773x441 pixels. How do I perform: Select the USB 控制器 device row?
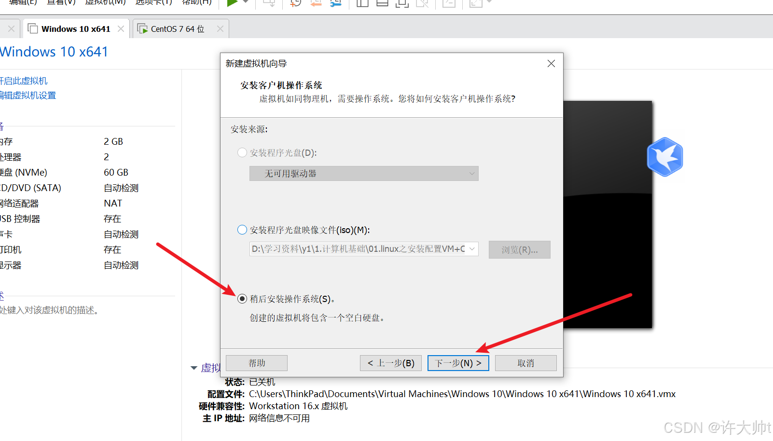point(87,219)
